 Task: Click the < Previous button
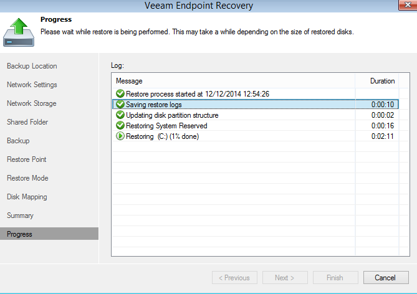click(x=234, y=278)
